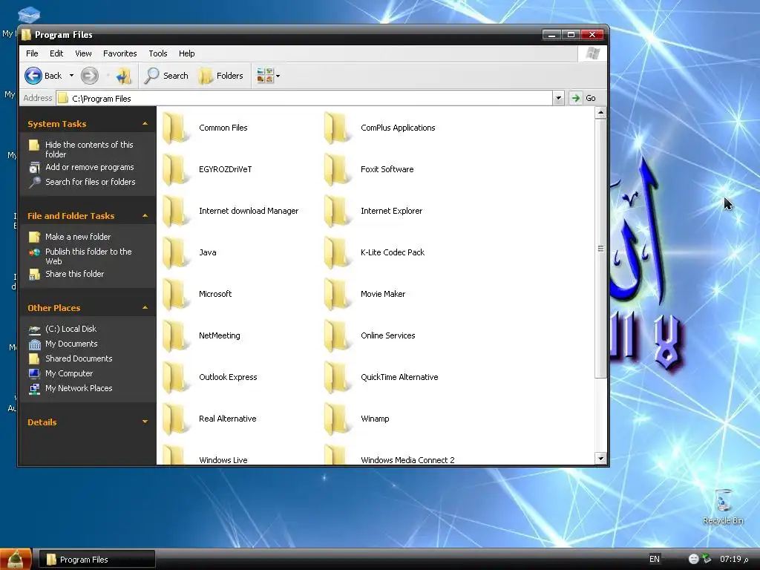Click the taskbar clock showing 07:19
Viewport: 760px width, 570px height.
click(x=734, y=559)
